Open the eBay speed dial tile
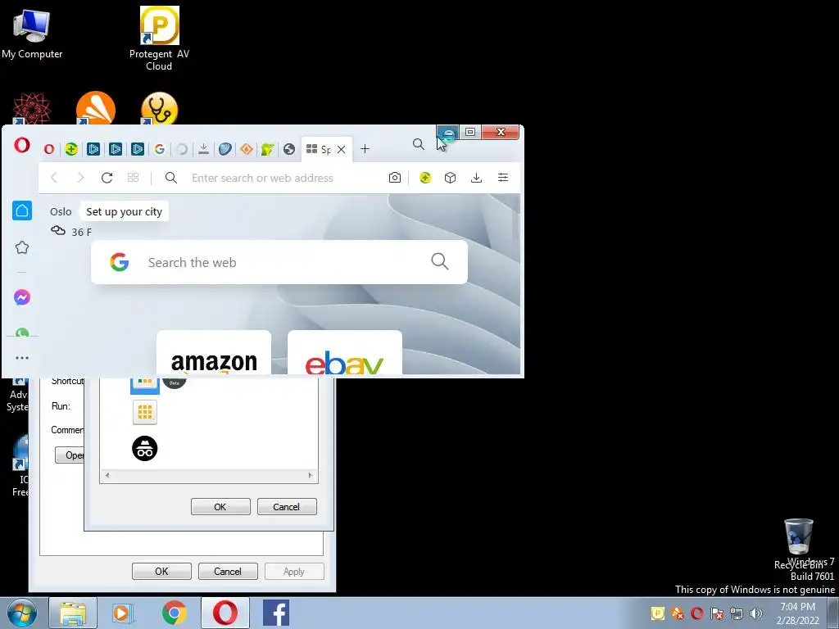The image size is (839, 629). click(345, 352)
